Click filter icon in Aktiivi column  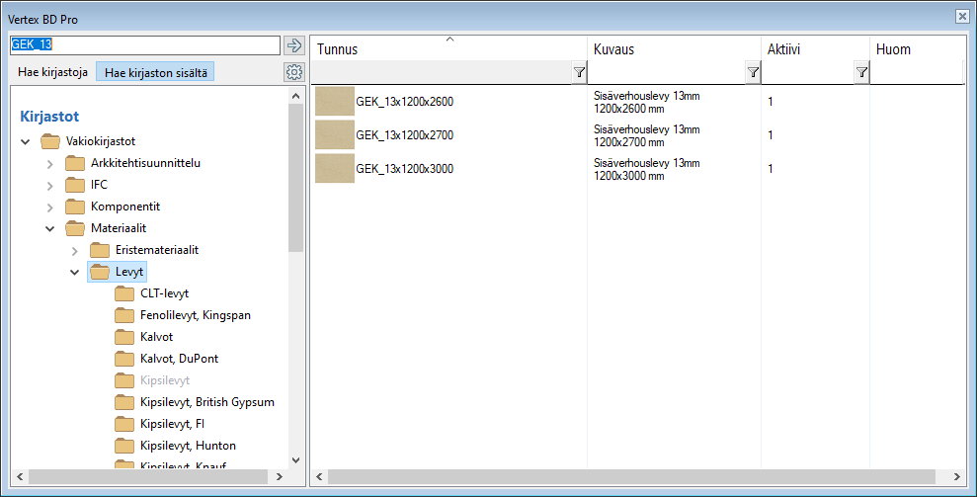[x=861, y=72]
